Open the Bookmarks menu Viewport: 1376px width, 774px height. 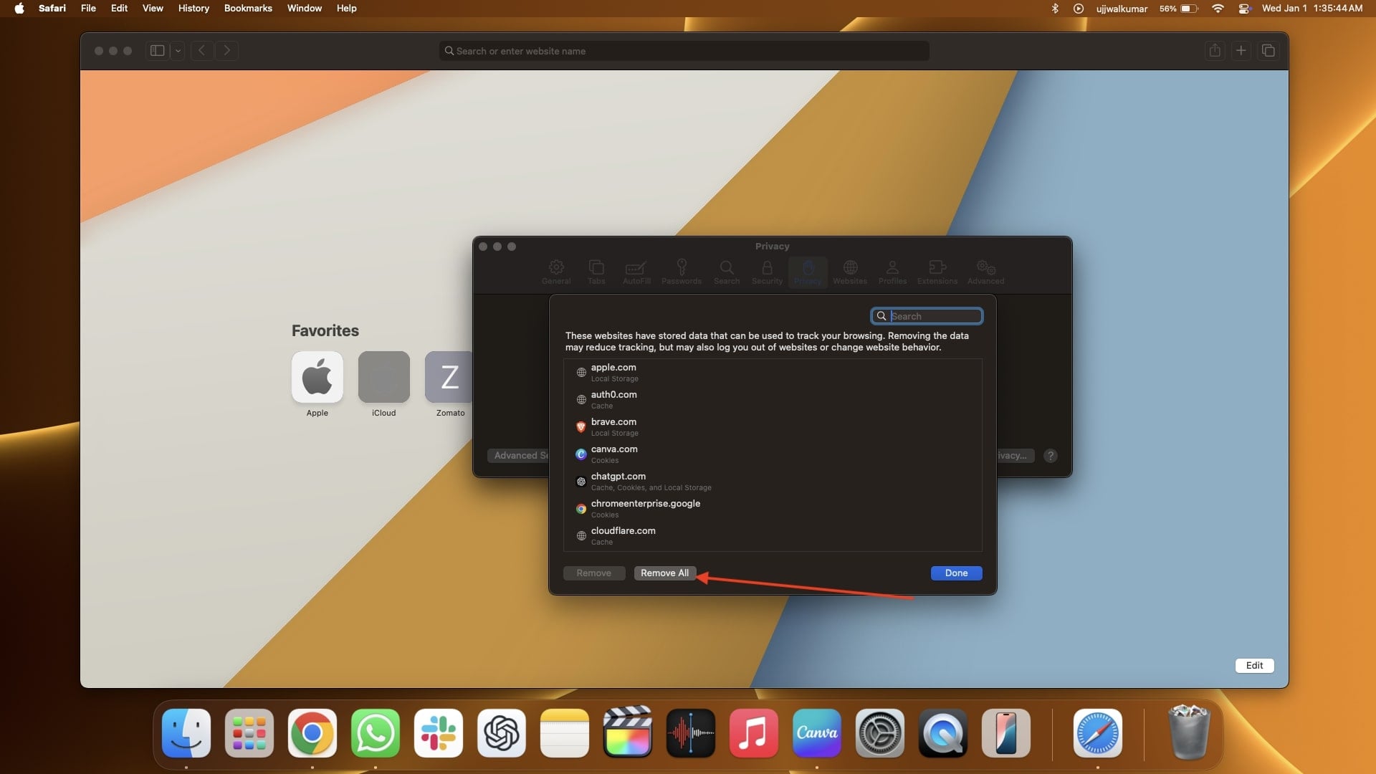248,9
